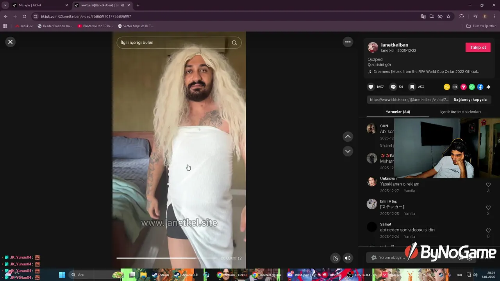Switch to İçerik üreticisi videoları tab
Viewport: 500px width, 281px height.
[x=460, y=112]
